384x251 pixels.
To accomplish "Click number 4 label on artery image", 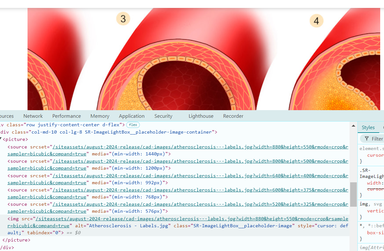I will pyautogui.click(x=316, y=21).
